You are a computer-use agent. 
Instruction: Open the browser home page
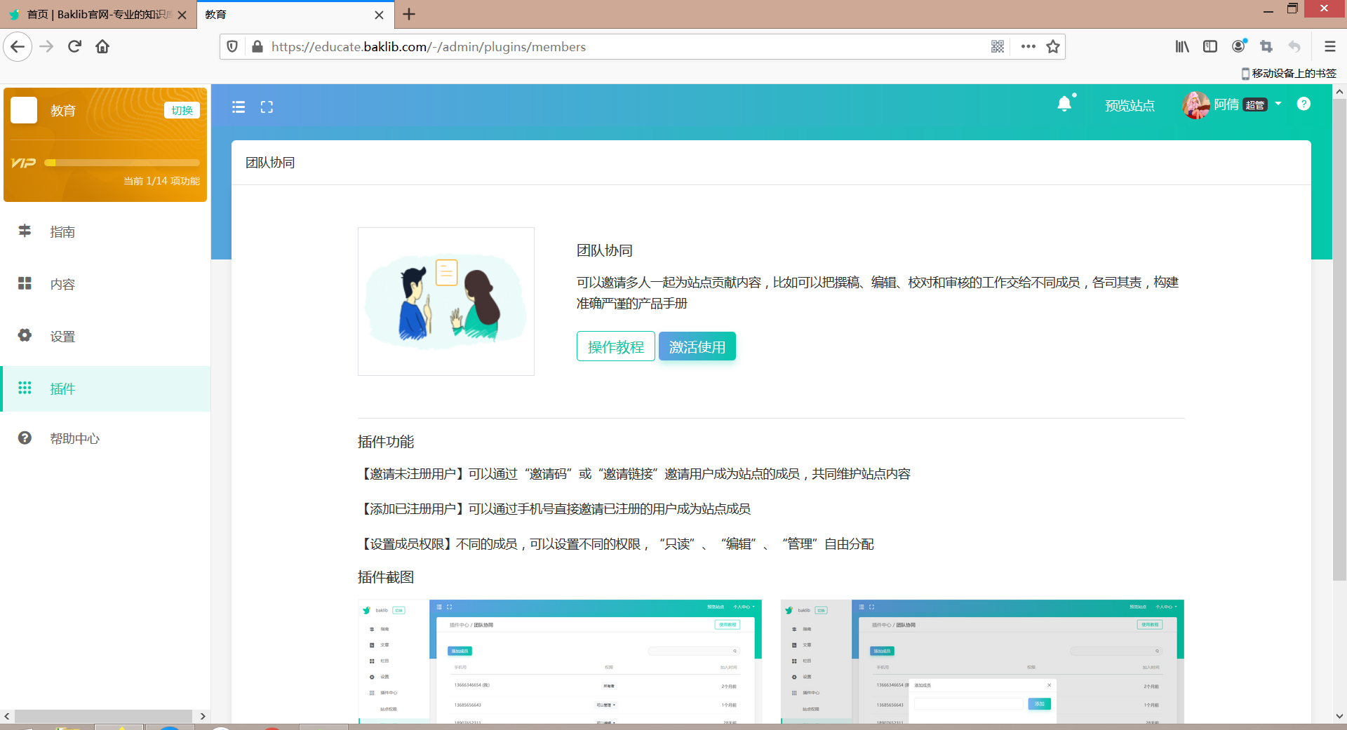tap(102, 47)
